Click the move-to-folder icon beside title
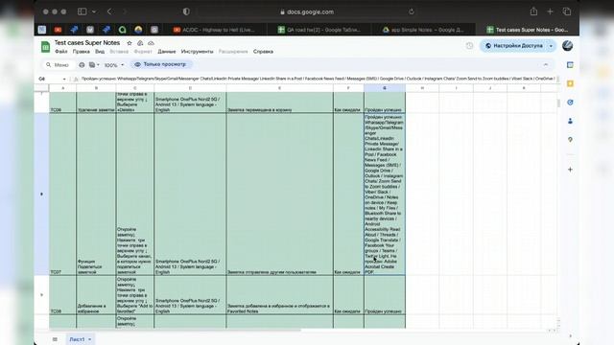The image size is (614, 345). tap(140, 43)
